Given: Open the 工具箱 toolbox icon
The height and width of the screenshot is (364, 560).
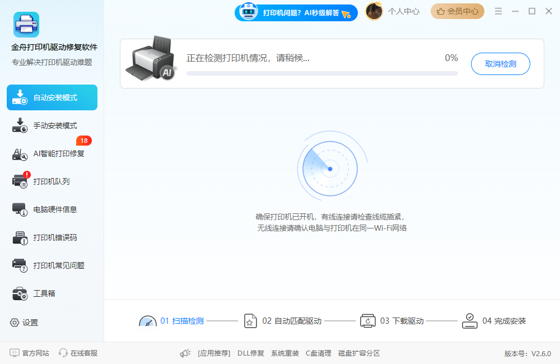Looking at the screenshot, I should (19, 293).
